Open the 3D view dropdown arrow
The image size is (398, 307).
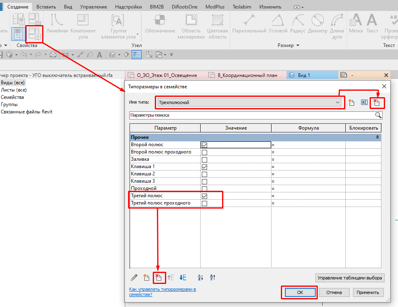119,55
